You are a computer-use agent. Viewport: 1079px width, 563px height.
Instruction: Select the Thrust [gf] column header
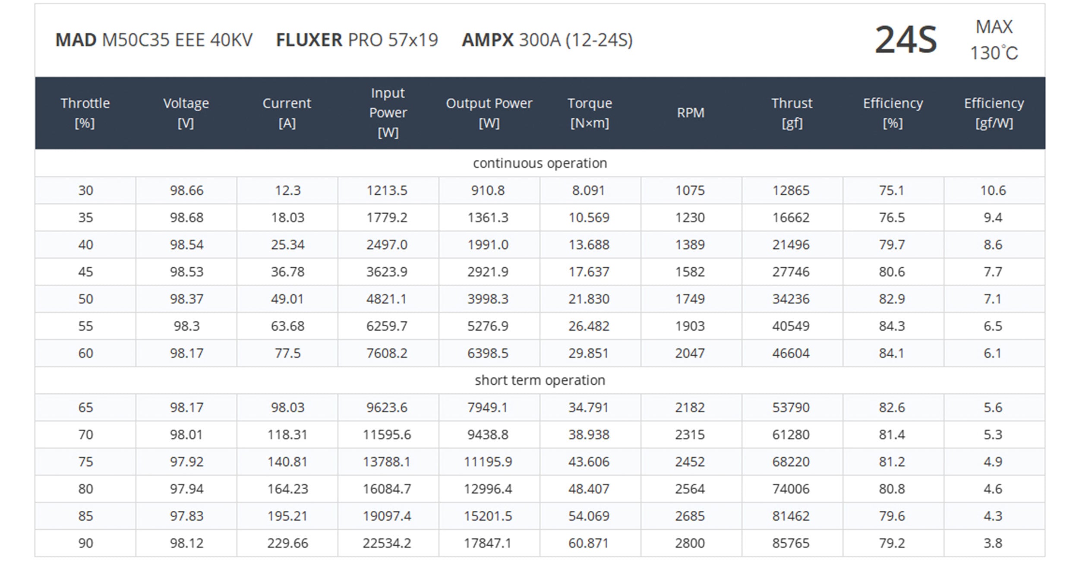pos(792,113)
